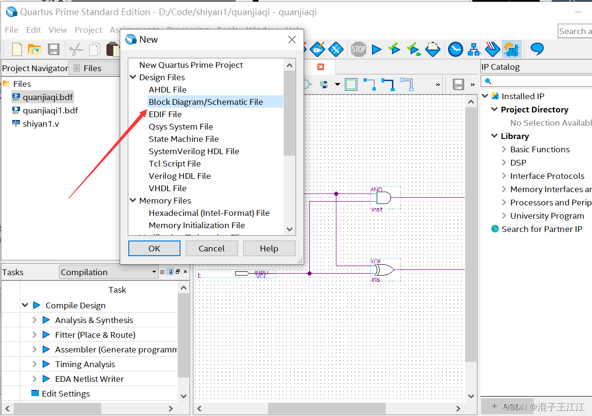Select shiyan1.v in Files list
The image size is (592, 416).
(41, 124)
